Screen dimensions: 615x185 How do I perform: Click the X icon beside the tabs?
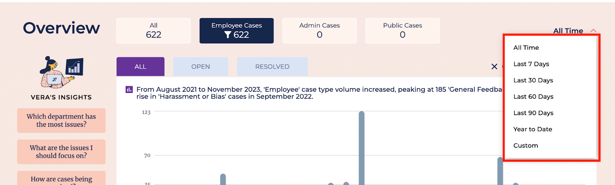494,67
